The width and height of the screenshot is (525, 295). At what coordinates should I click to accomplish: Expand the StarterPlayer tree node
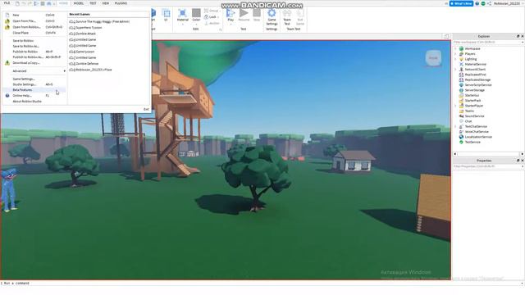(x=455, y=106)
